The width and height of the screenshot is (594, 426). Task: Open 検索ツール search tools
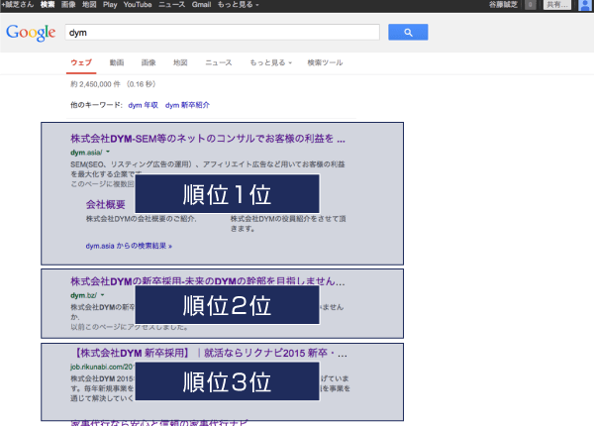pyautogui.click(x=325, y=62)
